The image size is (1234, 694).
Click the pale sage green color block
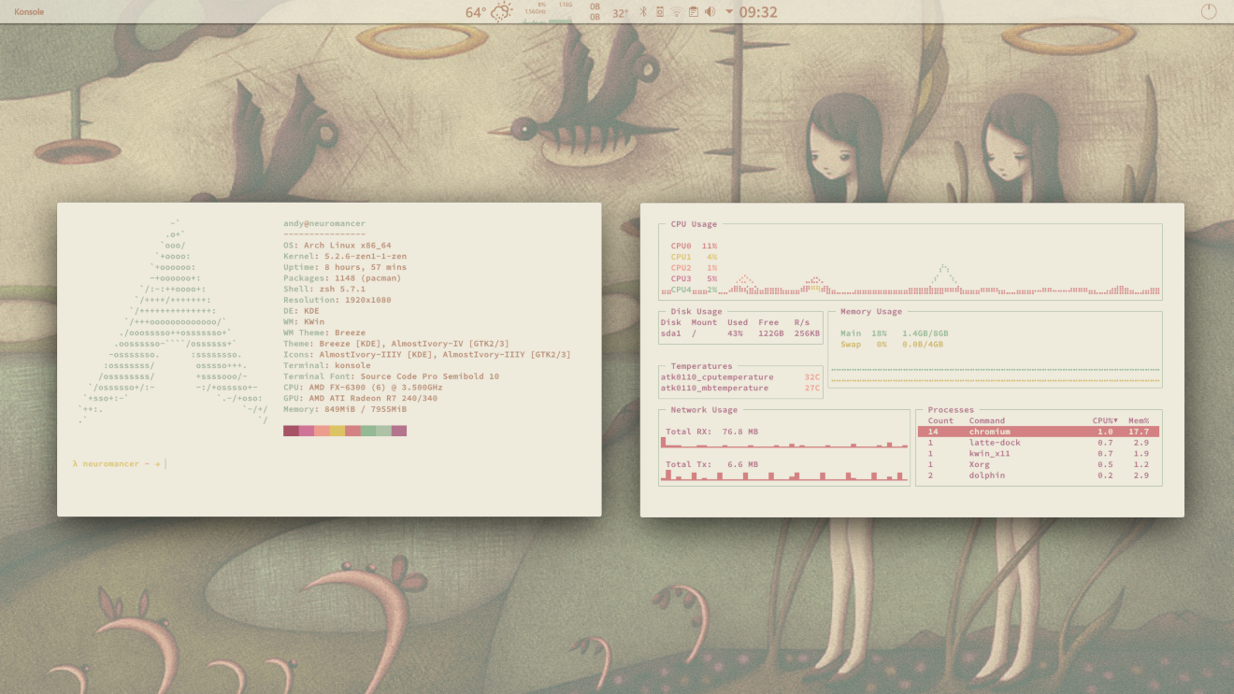[x=383, y=432]
